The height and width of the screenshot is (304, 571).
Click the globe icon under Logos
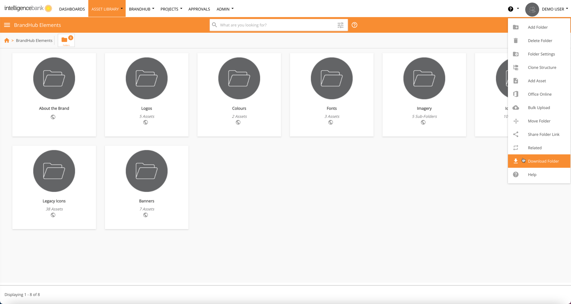(x=146, y=122)
